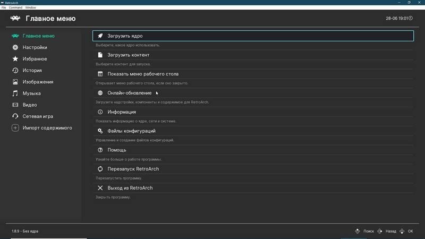Open the File menu
The height and width of the screenshot is (239, 425).
coord(4,7)
